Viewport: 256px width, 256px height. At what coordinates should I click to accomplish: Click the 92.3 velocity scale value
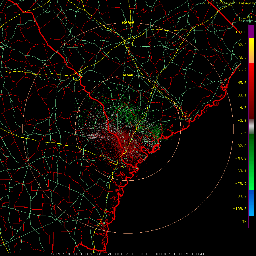coord(242,45)
